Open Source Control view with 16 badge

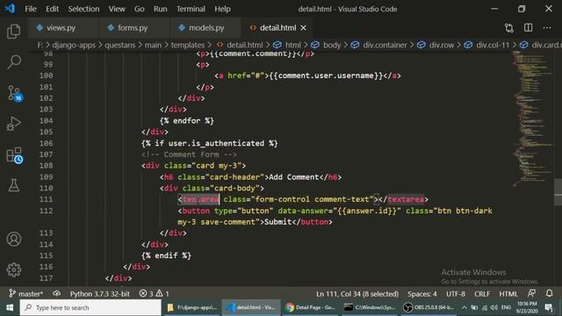(14, 93)
